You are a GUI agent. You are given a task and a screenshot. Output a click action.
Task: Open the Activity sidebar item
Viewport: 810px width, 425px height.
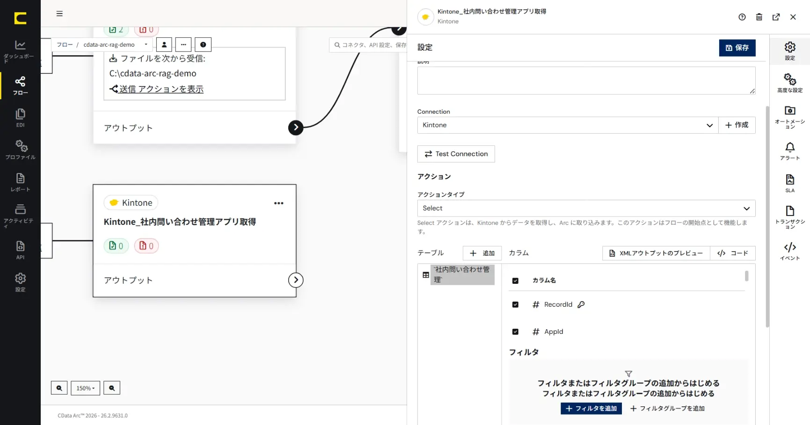[x=20, y=216]
